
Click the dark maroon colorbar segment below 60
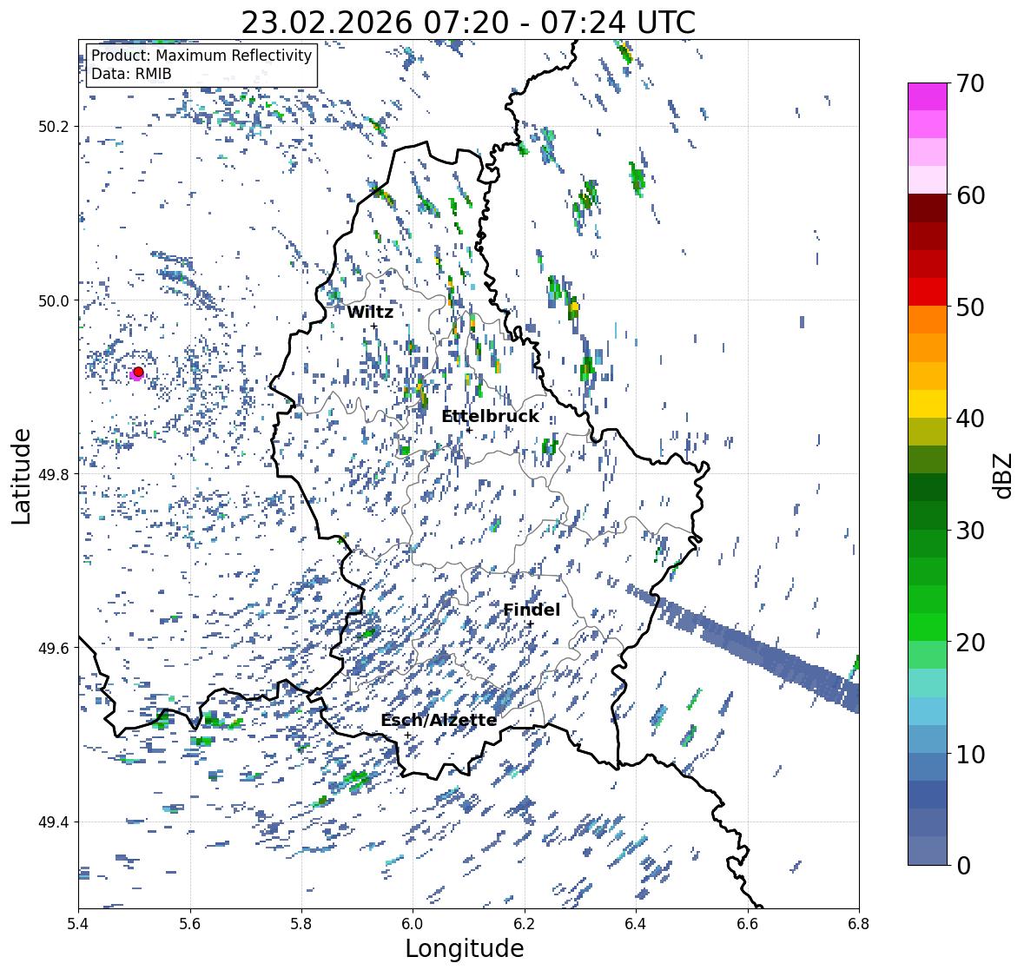928,208
